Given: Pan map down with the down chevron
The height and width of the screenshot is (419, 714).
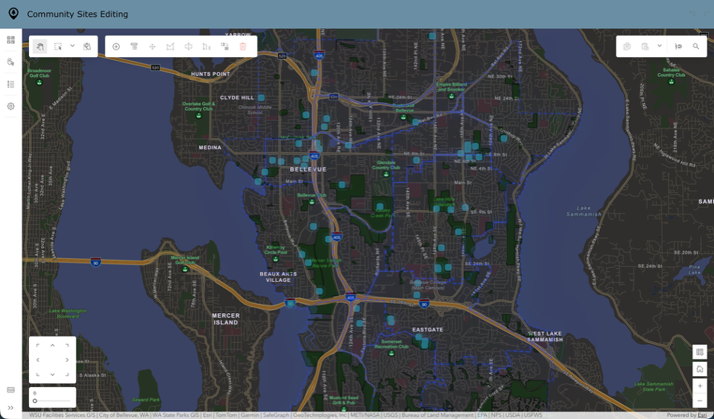Looking at the screenshot, I should pyautogui.click(x=53, y=374).
